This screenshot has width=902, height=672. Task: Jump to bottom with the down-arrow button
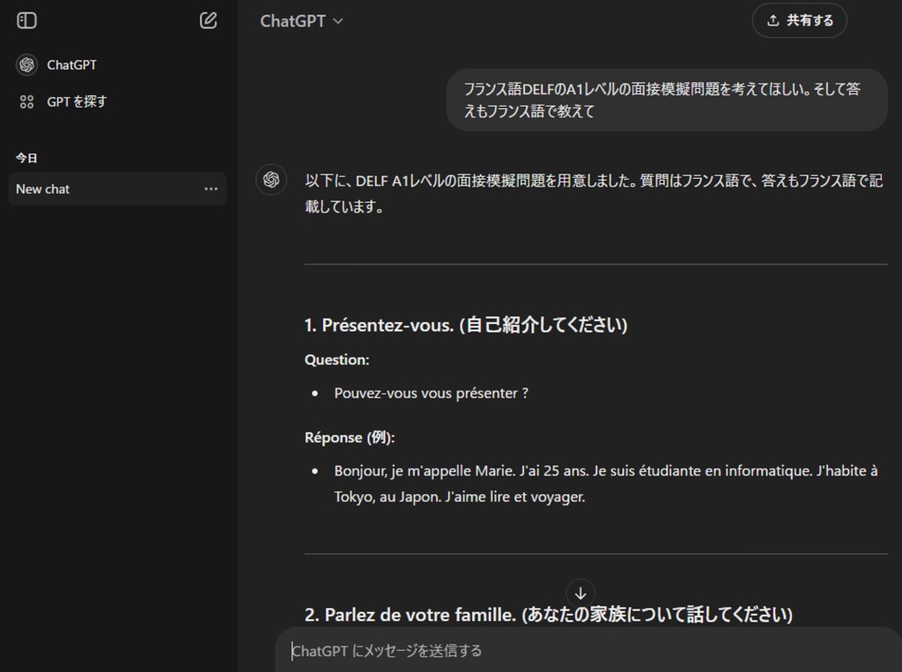[x=580, y=593]
